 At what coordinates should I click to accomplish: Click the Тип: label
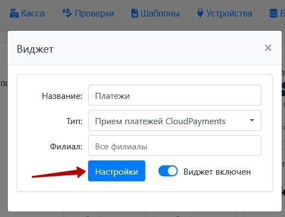[74, 121]
